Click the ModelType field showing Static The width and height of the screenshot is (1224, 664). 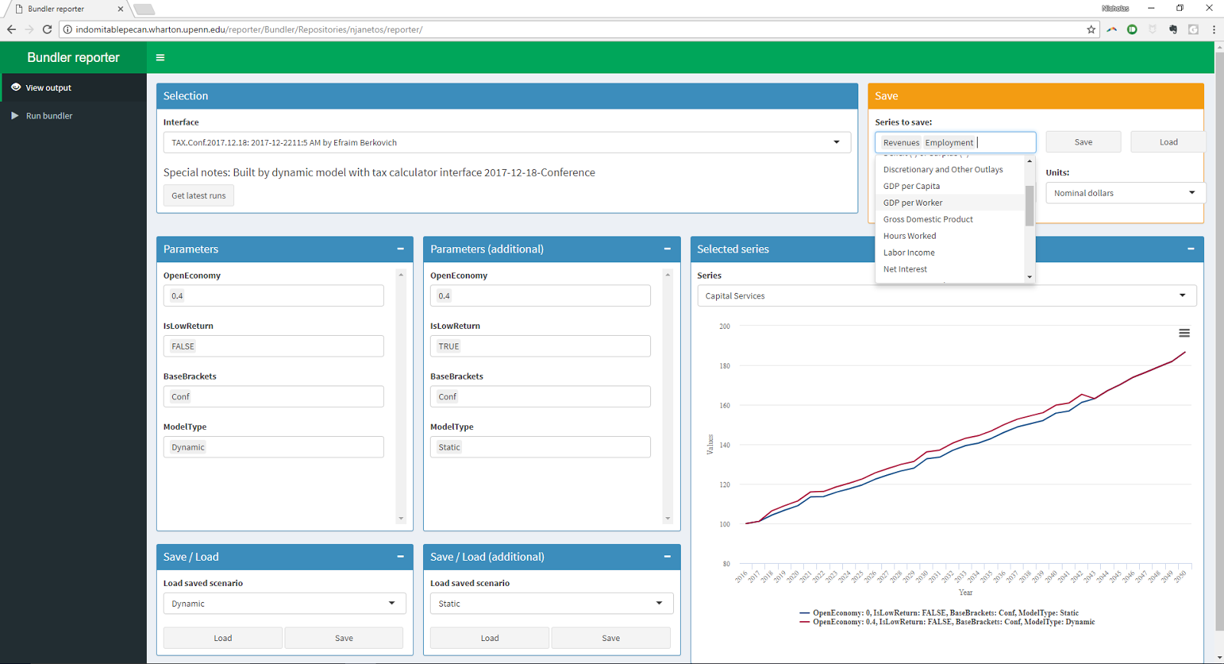point(540,448)
